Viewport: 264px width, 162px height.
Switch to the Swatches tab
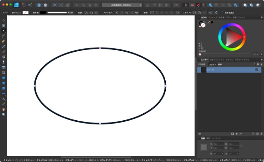(x=212, y=18)
